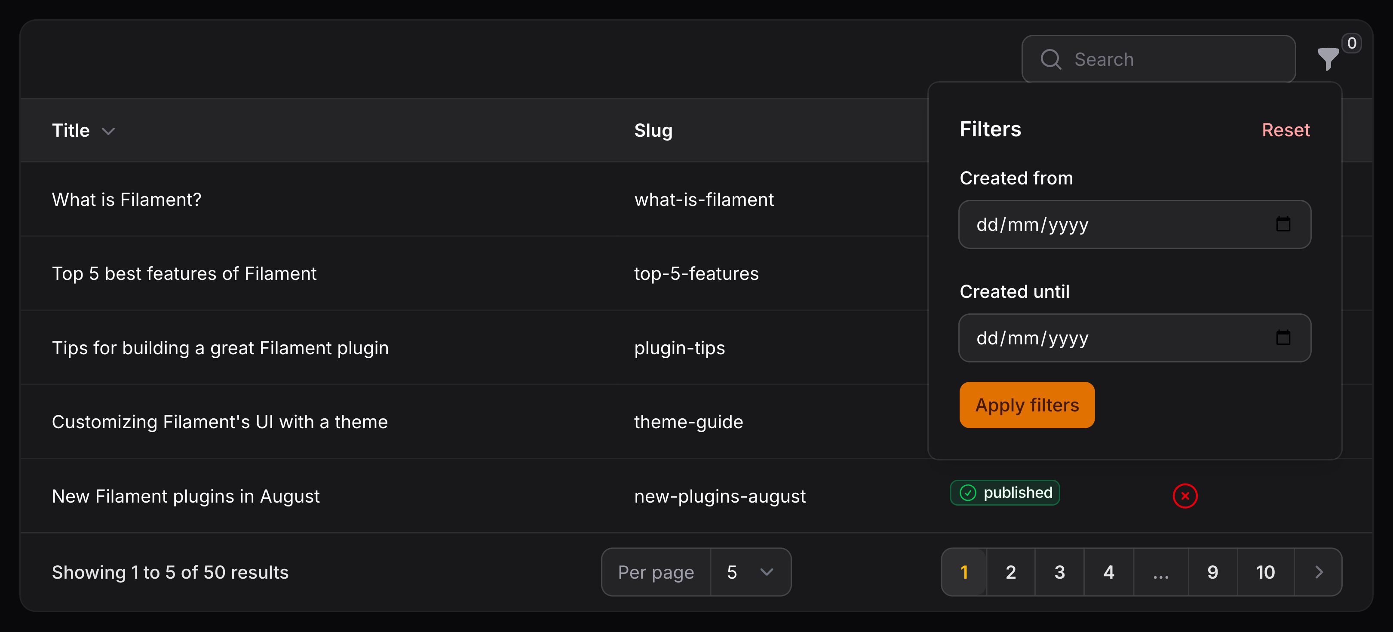Go to next page using the chevron icon
Screen dimensions: 1393x632
[1318, 572]
